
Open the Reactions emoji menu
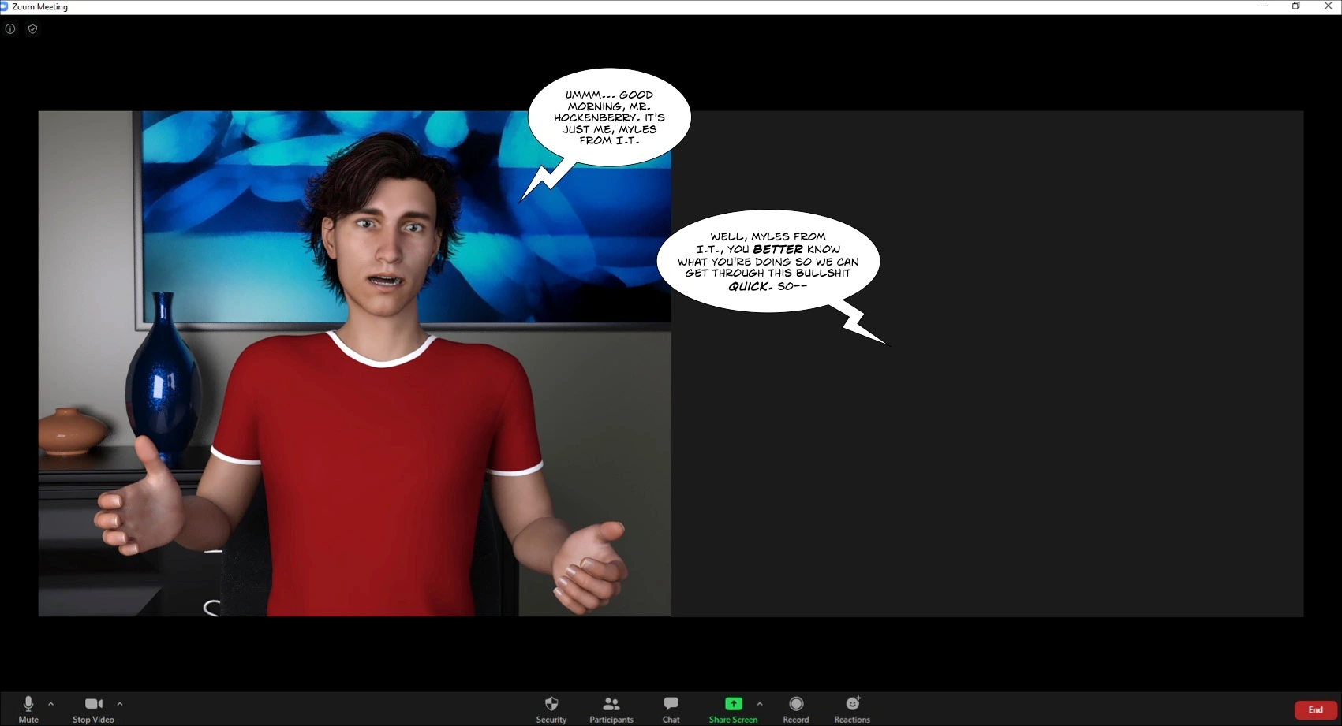click(x=852, y=709)
